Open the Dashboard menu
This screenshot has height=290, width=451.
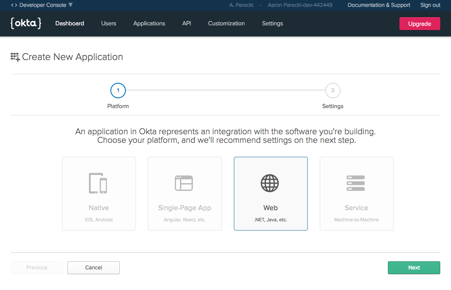coord(70,24)
